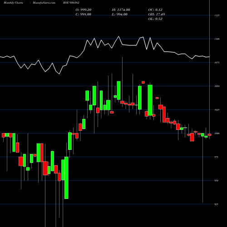Screen dimensions: 227x227
Task: Click the 975 price axis label
Action: [x=216, y=157]
